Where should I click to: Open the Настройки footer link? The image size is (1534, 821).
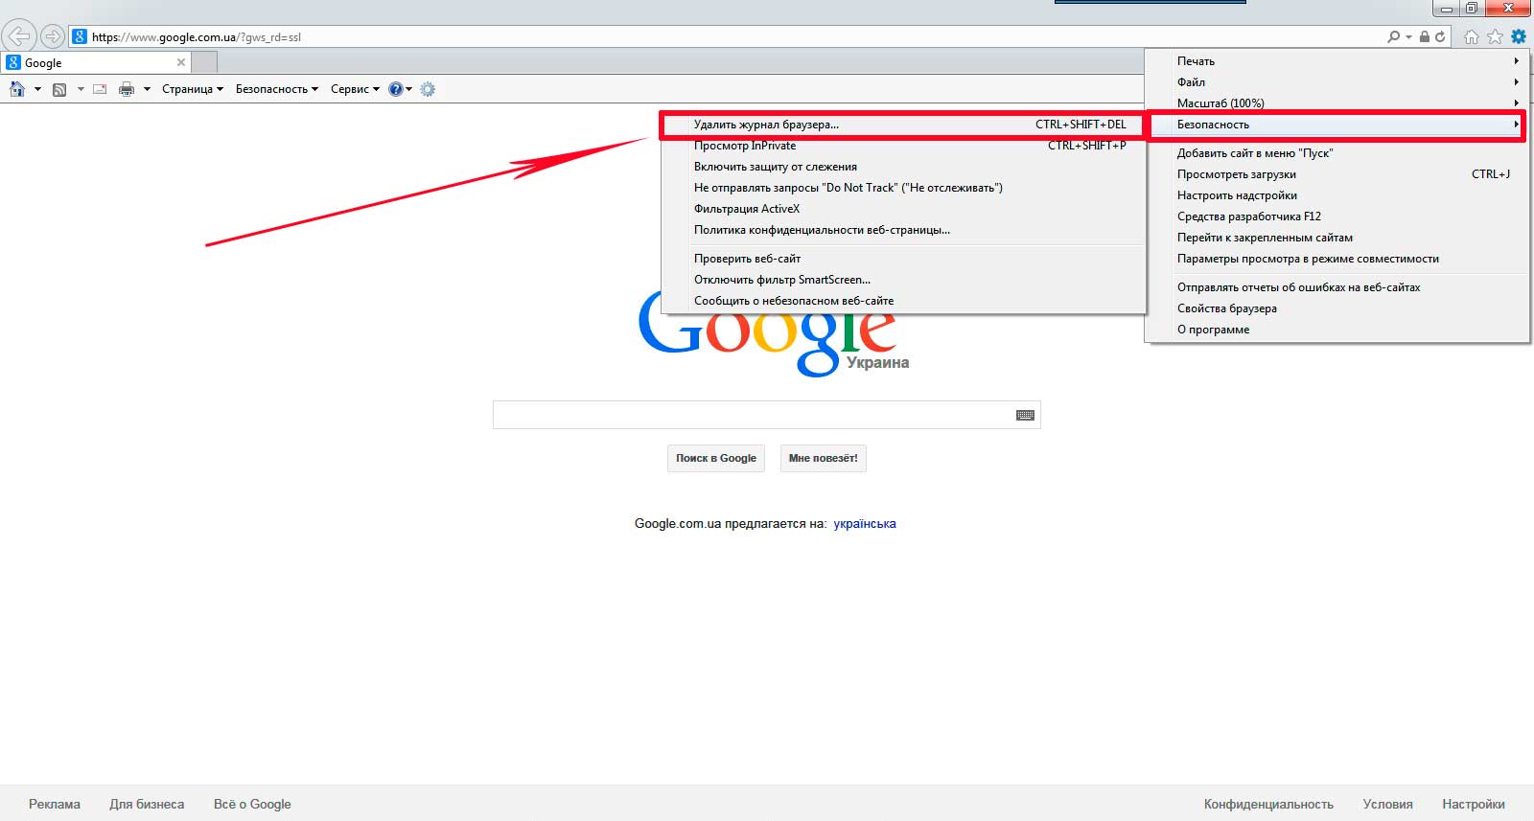(1474, 804)
